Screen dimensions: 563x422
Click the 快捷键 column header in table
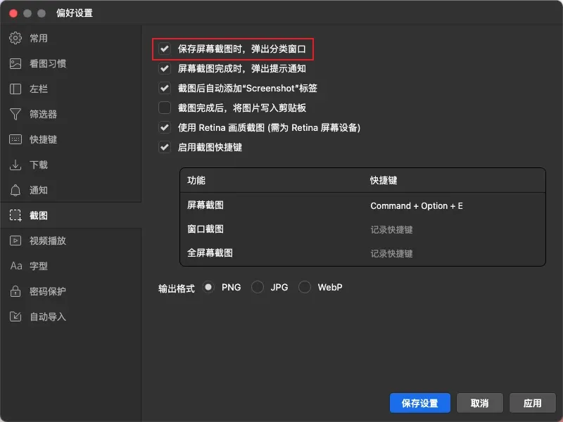[x=384, y=180]
